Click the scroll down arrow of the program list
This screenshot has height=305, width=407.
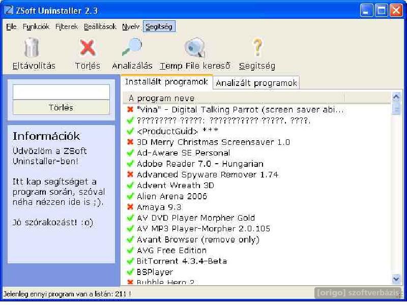click(396, 279)
